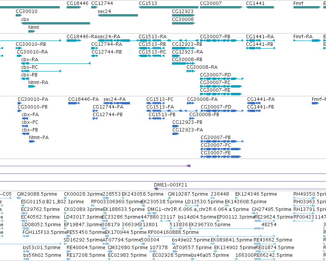This screenshot has width=326, height=261.
Task: Select the CG1441 gene label
Action: [x=255, y=3]
